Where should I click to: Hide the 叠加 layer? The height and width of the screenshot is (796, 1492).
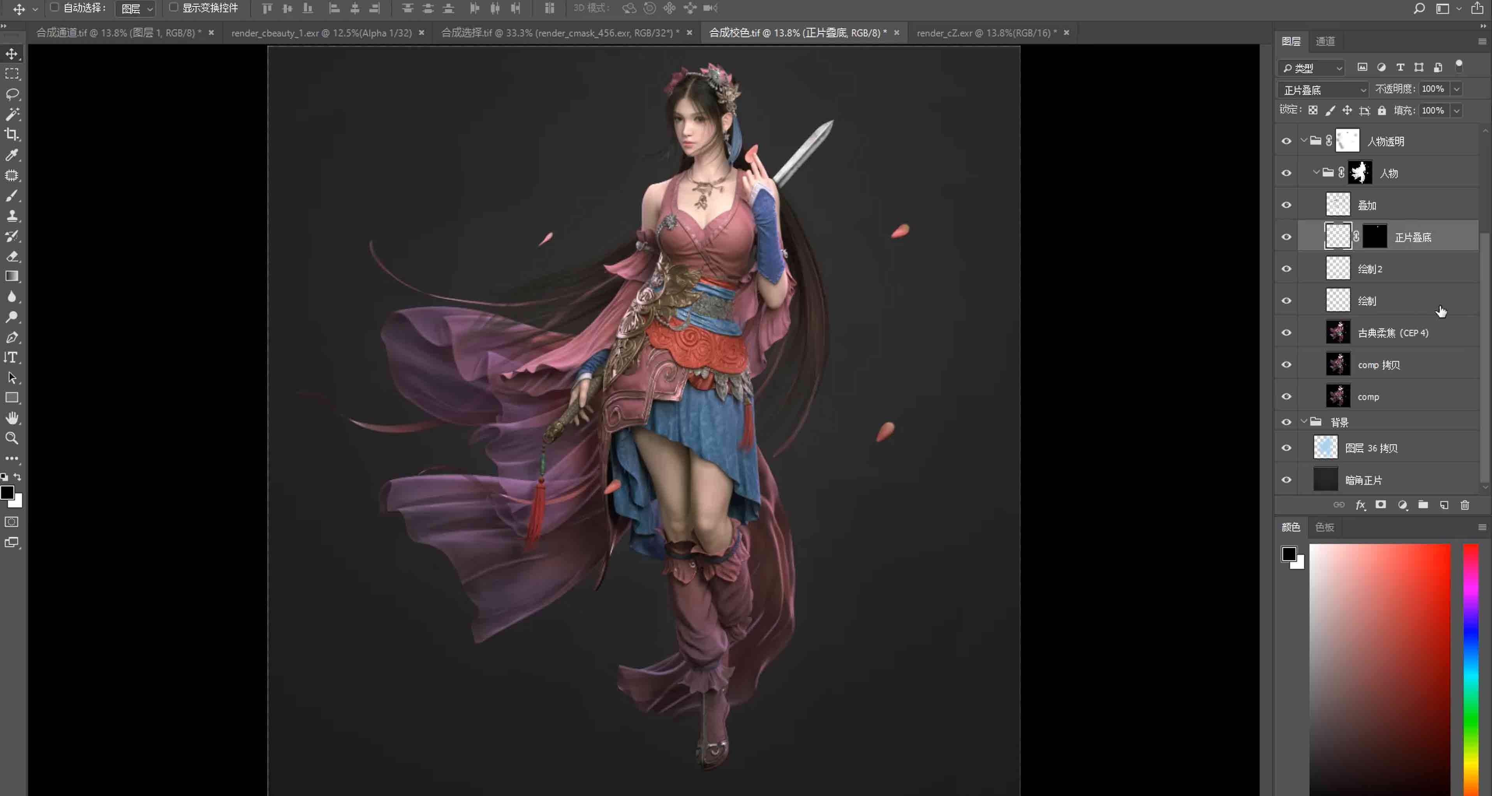pyautogui.click(x=1286, y=205)
